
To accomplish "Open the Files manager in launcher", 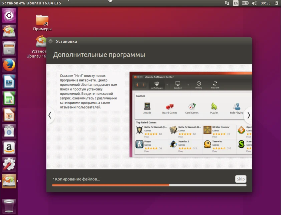I will tap(9, 49).
